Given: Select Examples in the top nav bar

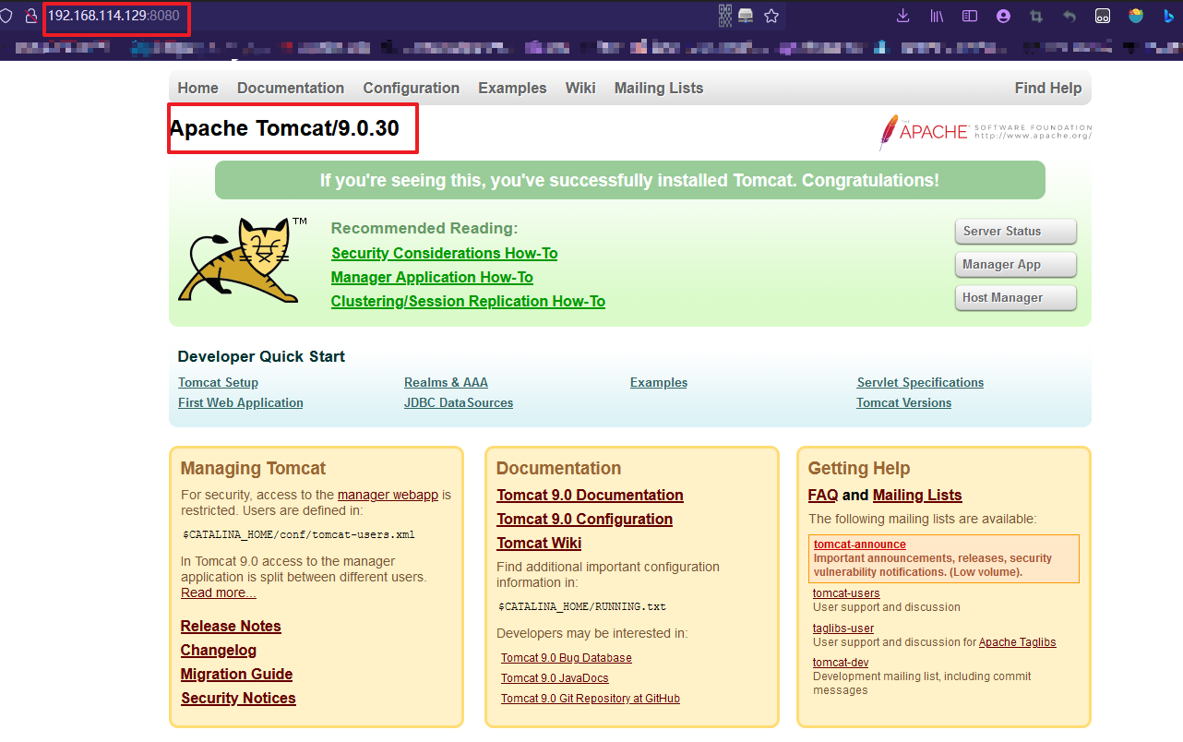Looking at the screenshot, I should [x=512, y=88].
